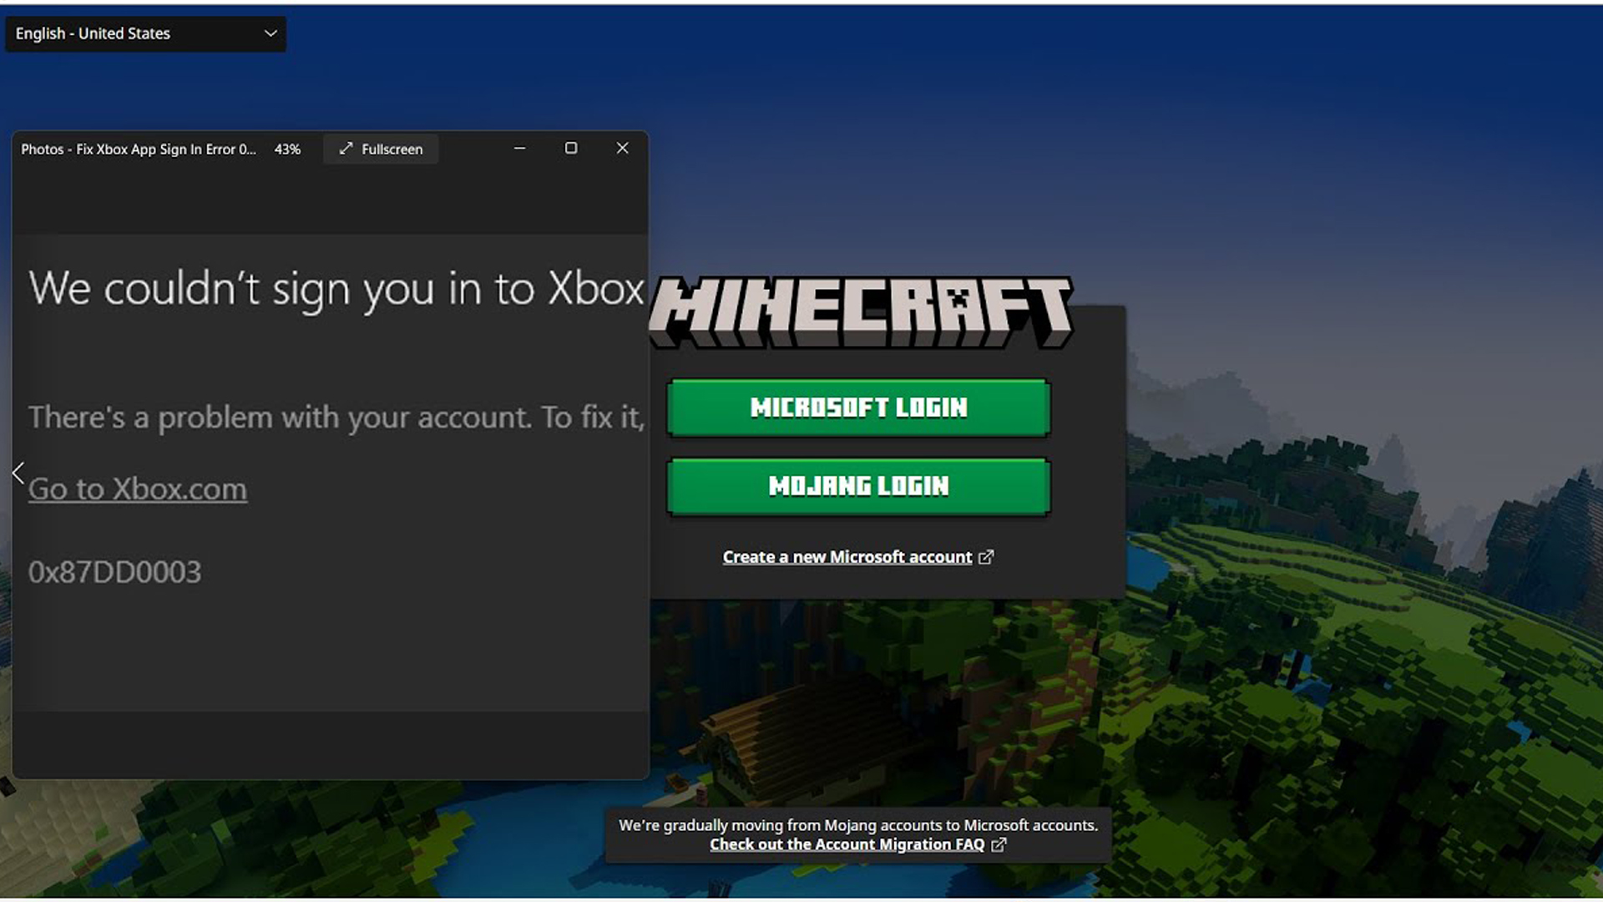
Task: Click the external-link icon beside Create account
Action: pyautogui.click(x=988, y=556)
